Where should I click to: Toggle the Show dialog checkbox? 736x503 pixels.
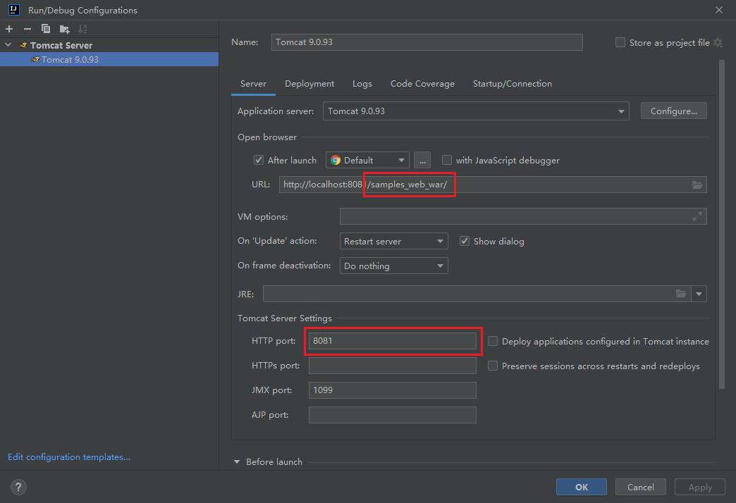tap(465, 241)
